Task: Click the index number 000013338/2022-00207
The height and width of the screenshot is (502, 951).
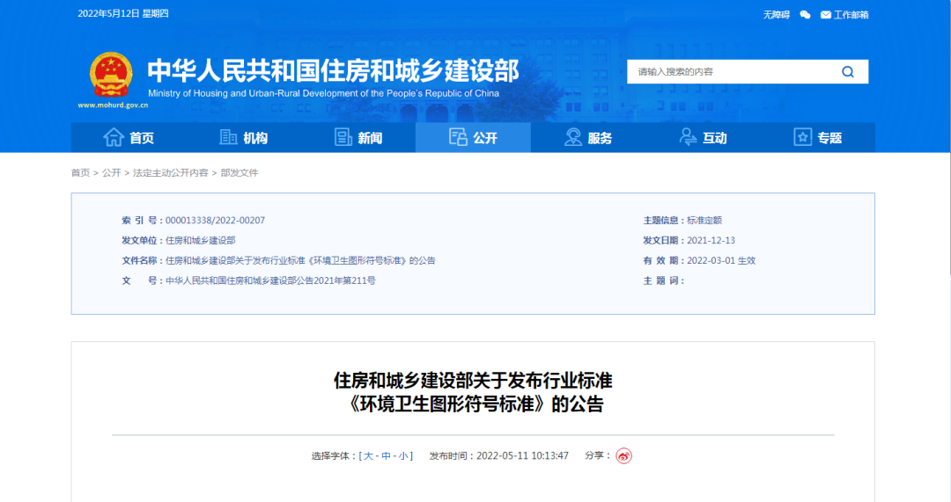Action: [x=216, y=221]
